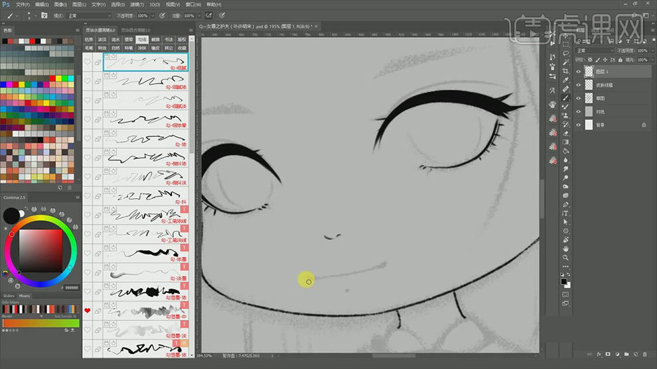Open the brush settings panel toggle

[44, 15]
